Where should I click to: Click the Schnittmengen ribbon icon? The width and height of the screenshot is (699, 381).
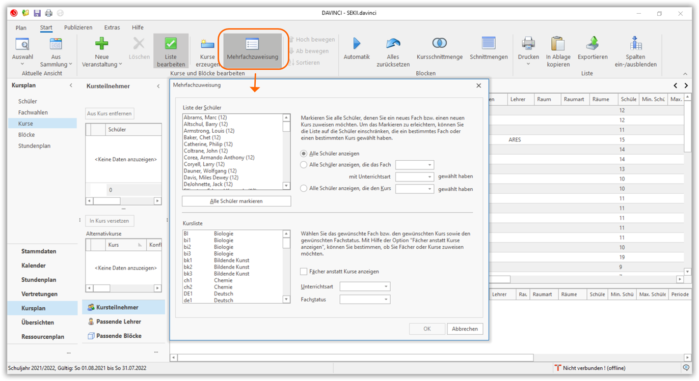click(488, 44)
